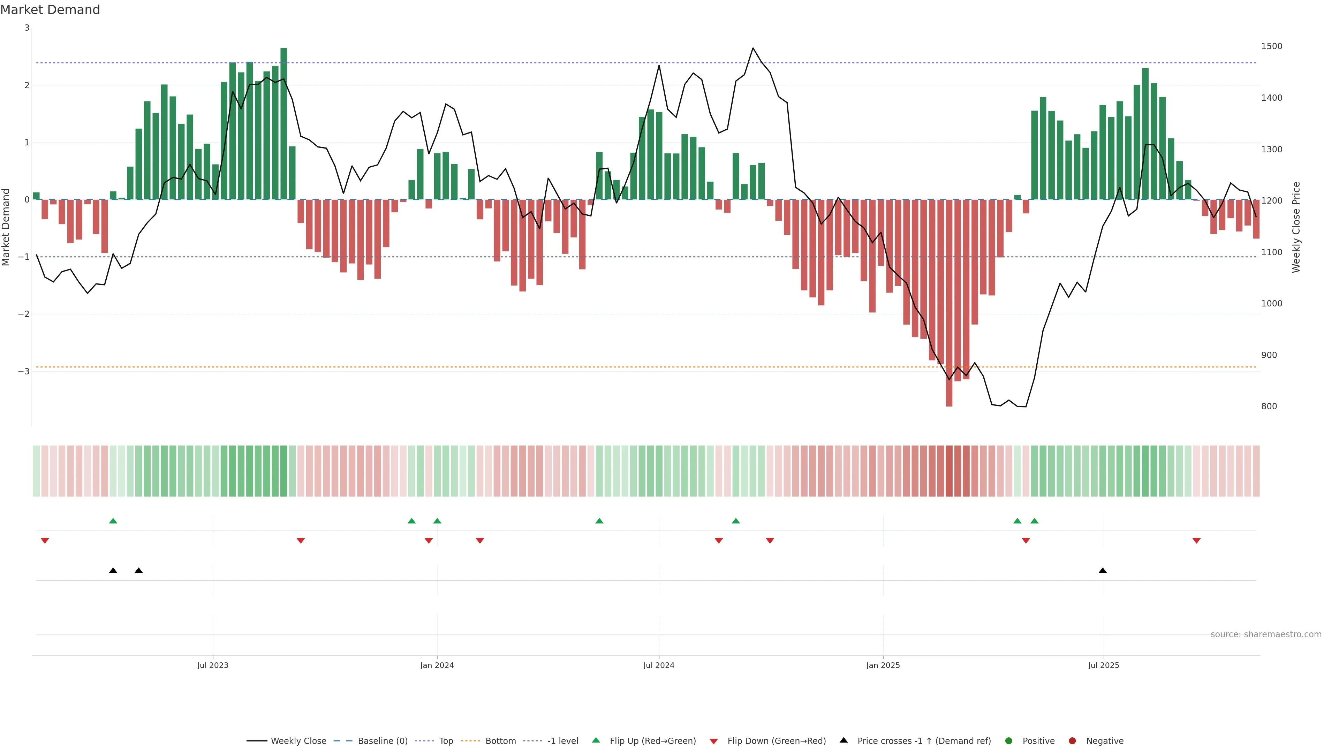Toggle the -1 level legend entry

click(562, 741)
